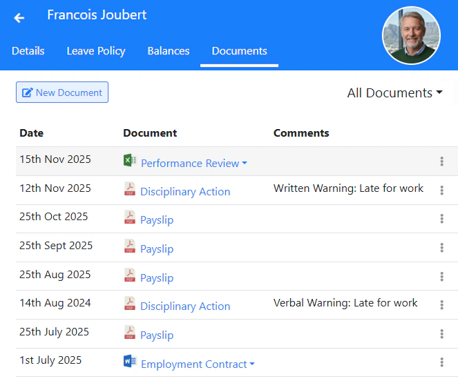The width and height of the screenshot is (458, 381).
Task: Open kebab menu for Written Warning row
Action: pyautogui.click(x=441, y=190)
